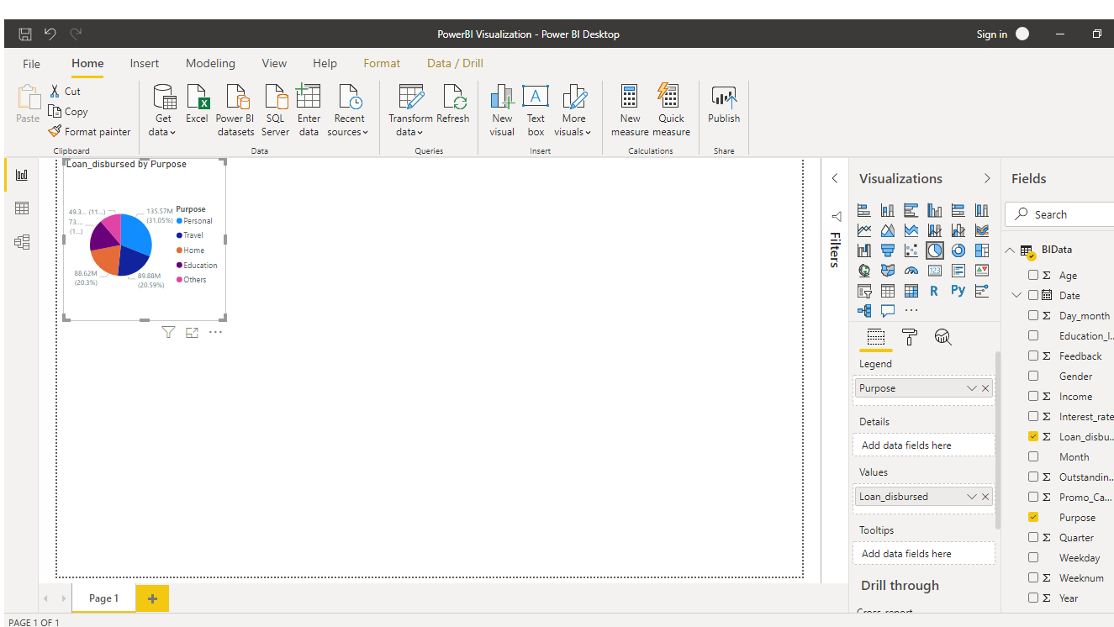Select the ribbon chart visual
This screenshot has width=1114, height=627.
point(982,230)
